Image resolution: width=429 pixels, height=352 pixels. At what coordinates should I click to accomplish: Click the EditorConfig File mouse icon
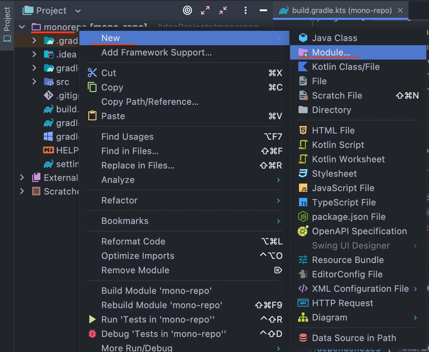[303, 274]
